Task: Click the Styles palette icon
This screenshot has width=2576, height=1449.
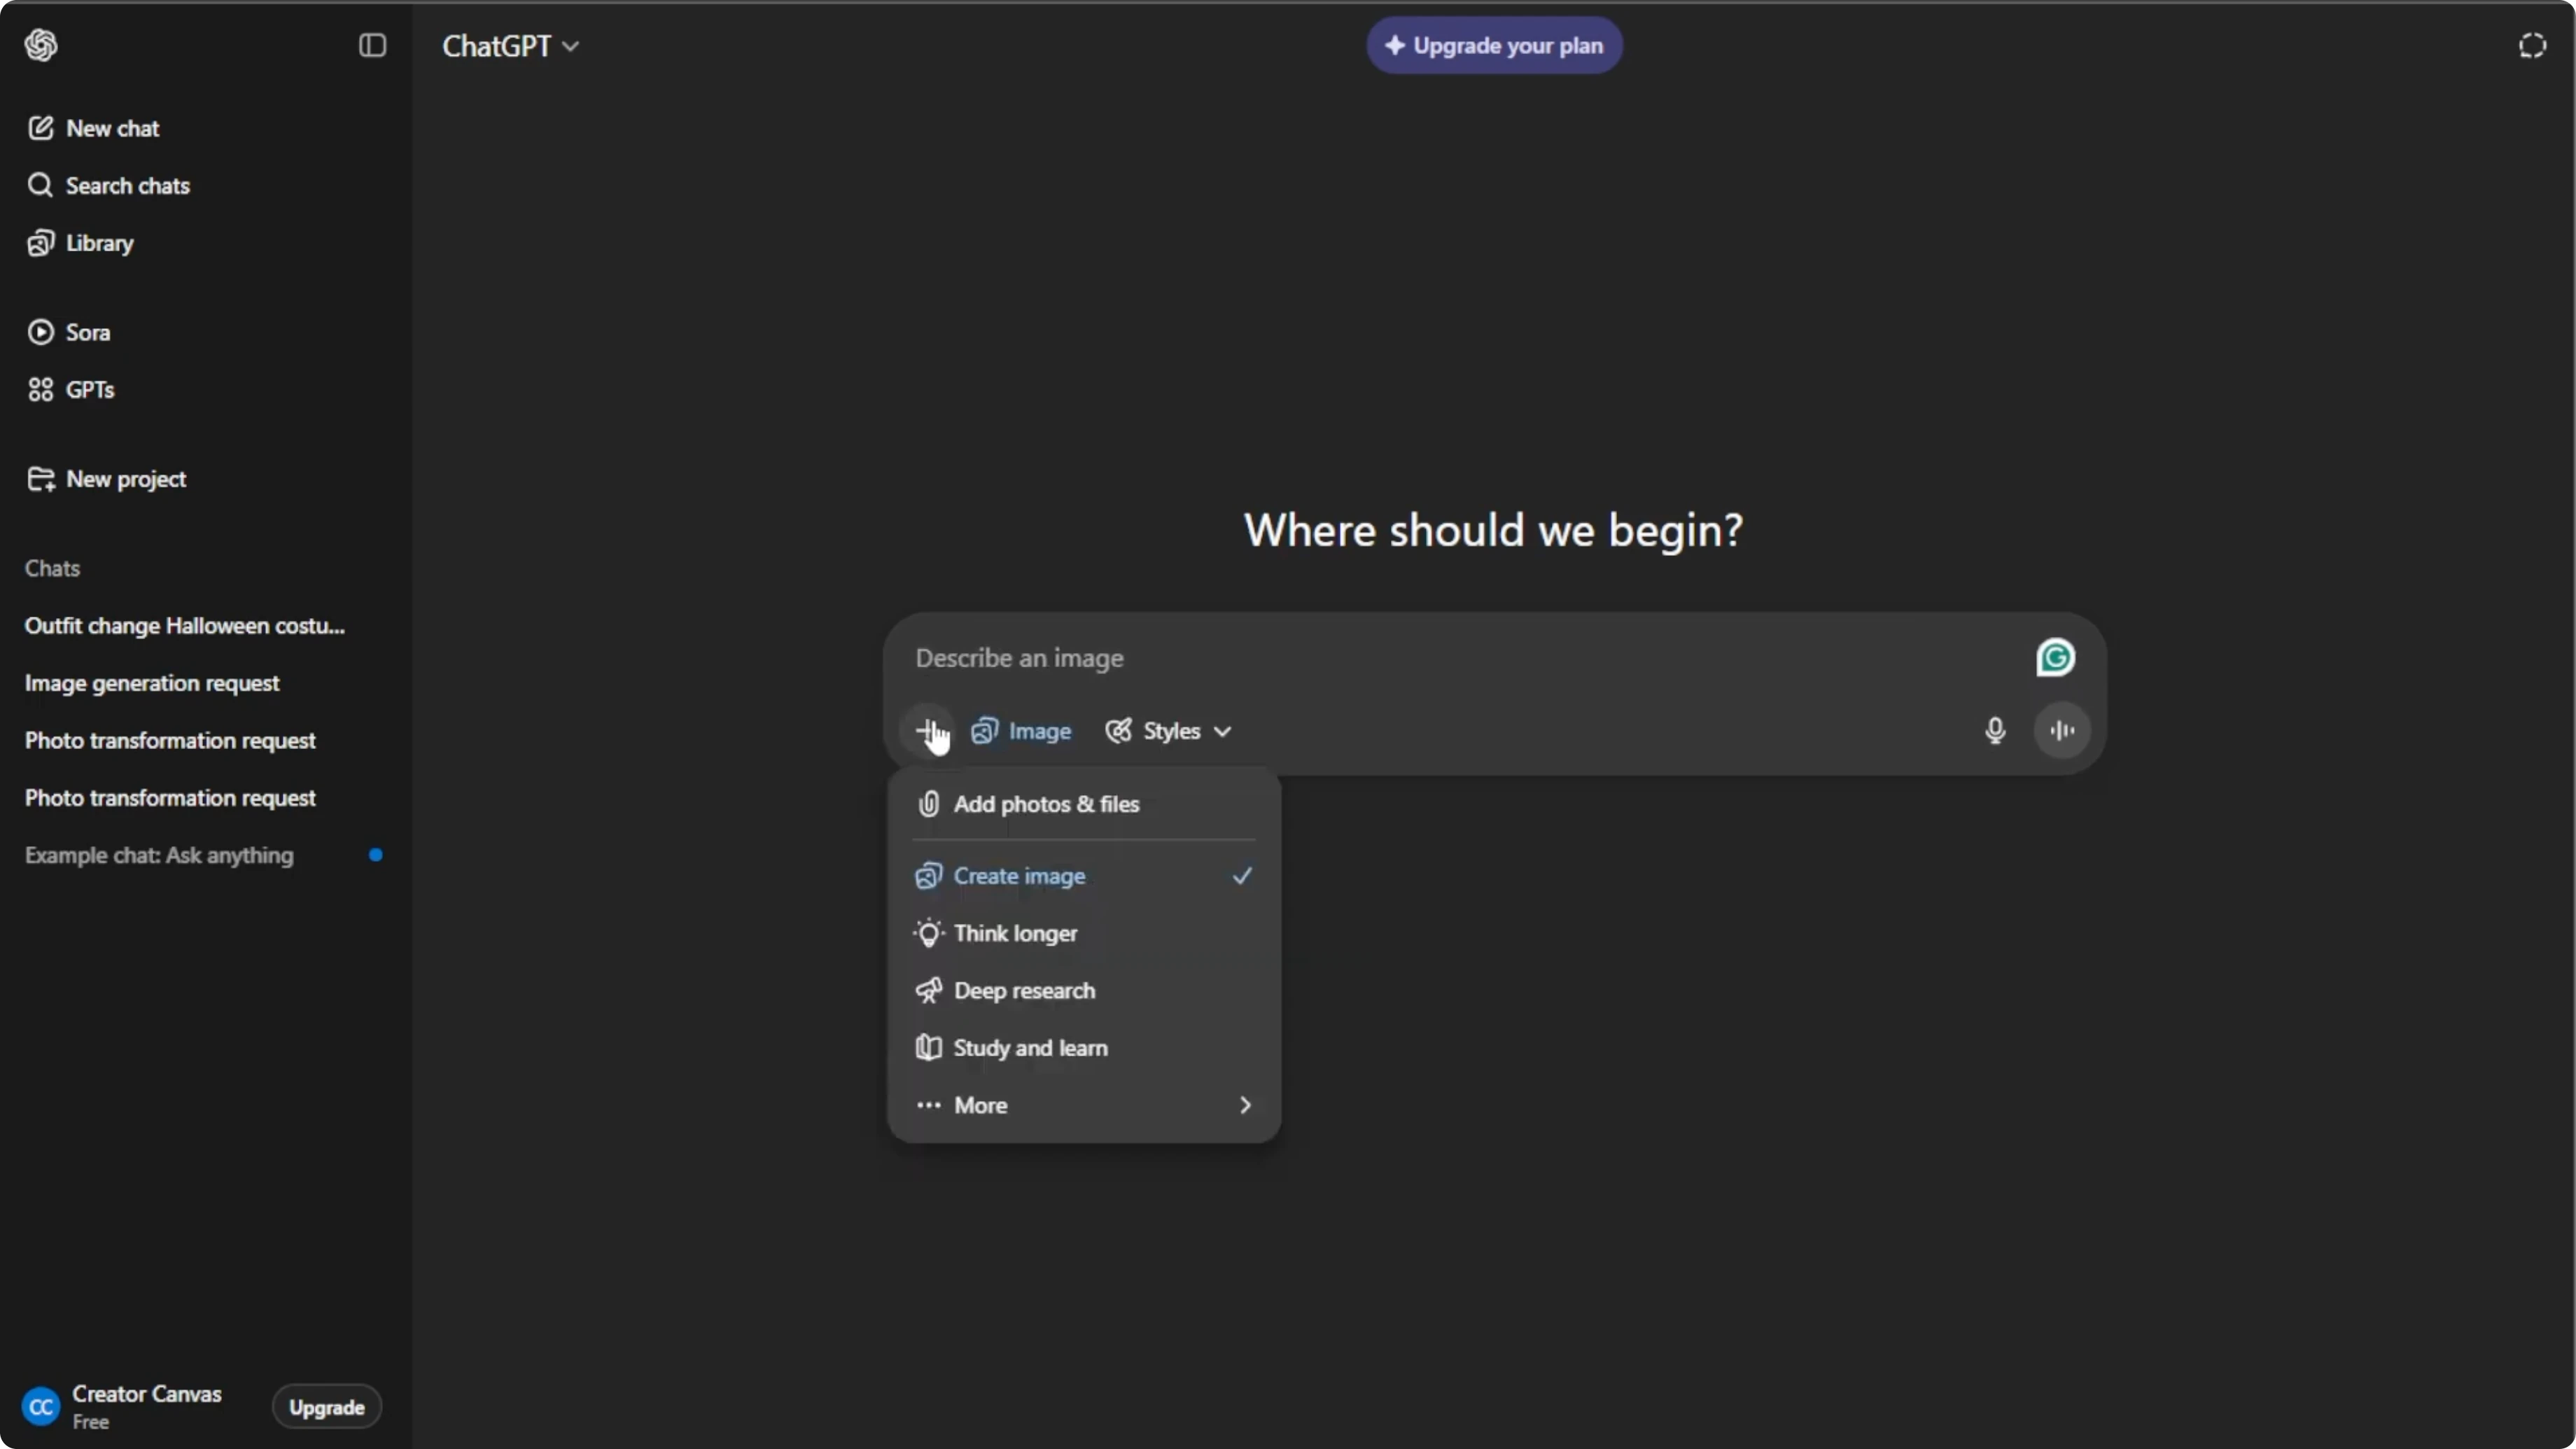Action: pyautogui.click(x=1119, y=731)
